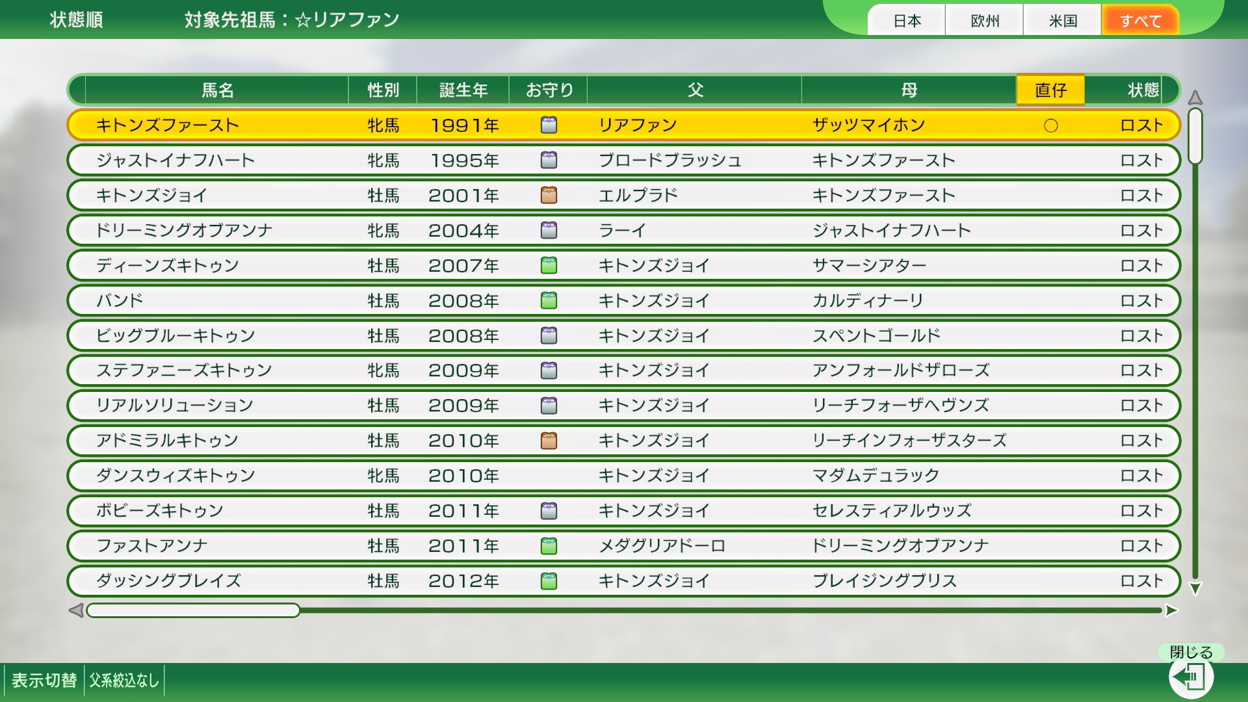Image resolution: width=1248 pixels, height=702 pixels.
Task: Click dam カルディナーリ in the 母 column
Action: click(868, 301)
